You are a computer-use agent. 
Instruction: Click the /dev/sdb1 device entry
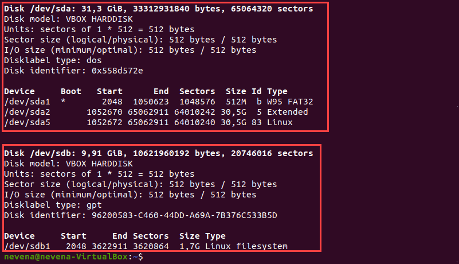(x=27, y=246)
